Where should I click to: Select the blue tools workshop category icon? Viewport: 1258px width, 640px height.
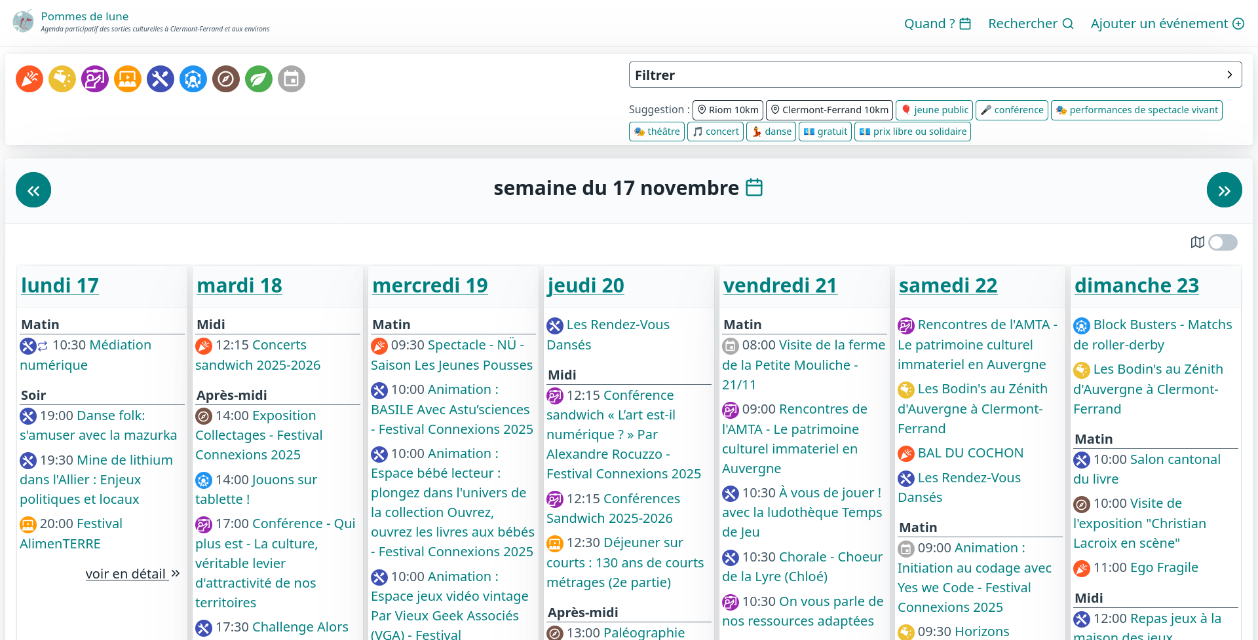[161, 79]
